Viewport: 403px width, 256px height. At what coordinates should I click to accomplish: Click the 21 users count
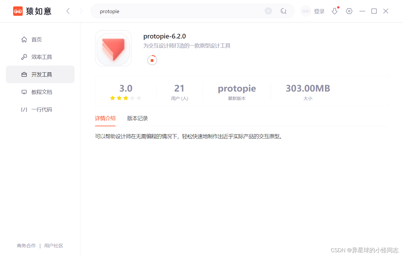(179, 88)
